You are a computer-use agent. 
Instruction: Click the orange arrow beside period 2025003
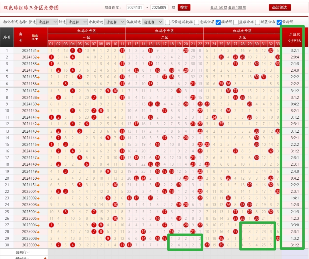pos(38,205)
